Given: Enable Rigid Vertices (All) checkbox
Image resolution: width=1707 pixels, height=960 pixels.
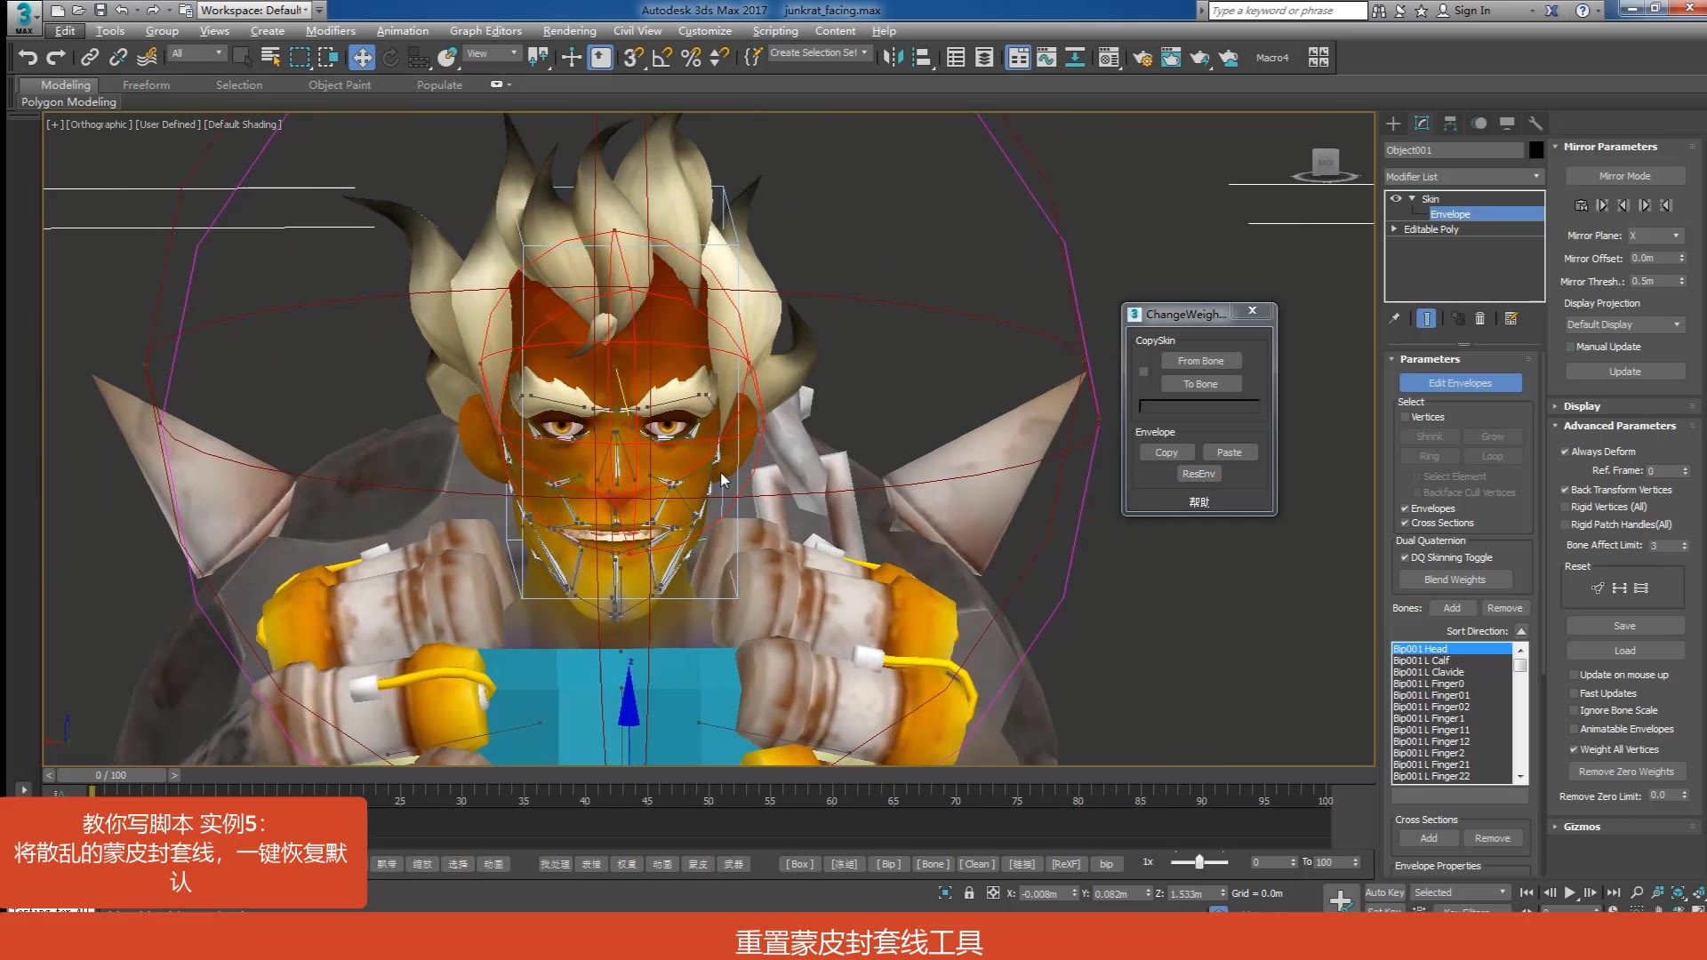Looking at the screenshot, I should (x=1565, y=507).
